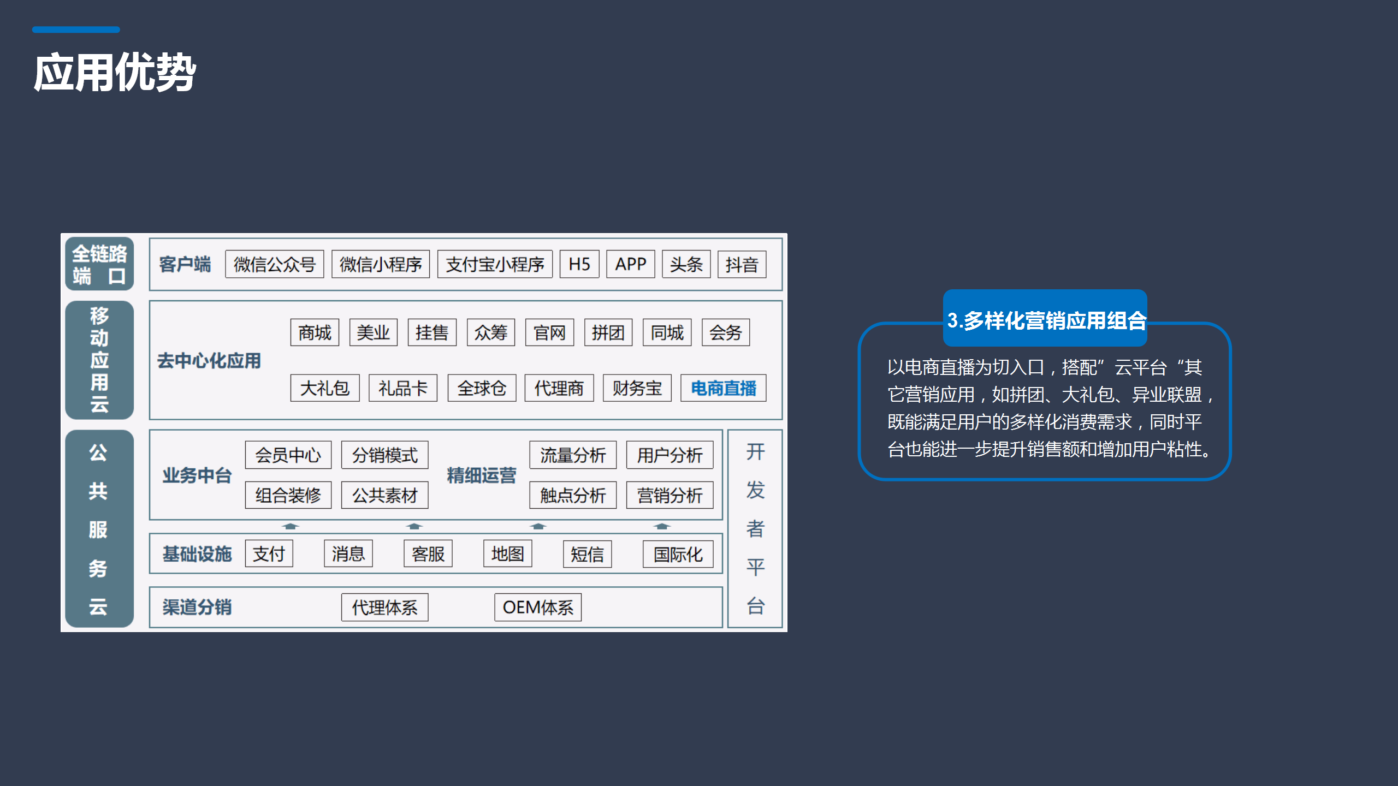Click the up arrow above 客服
The width and height of the screenshot is (1398, 786).
pyautogui.click(x=414, y=526)
